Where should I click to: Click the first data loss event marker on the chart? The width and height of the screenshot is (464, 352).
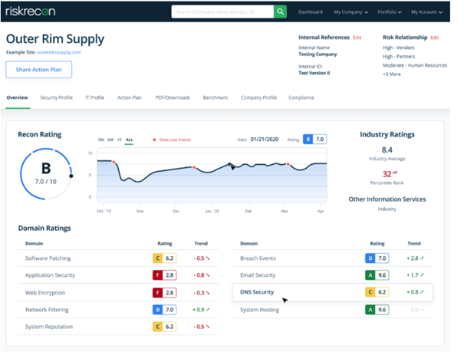(114, 162)
